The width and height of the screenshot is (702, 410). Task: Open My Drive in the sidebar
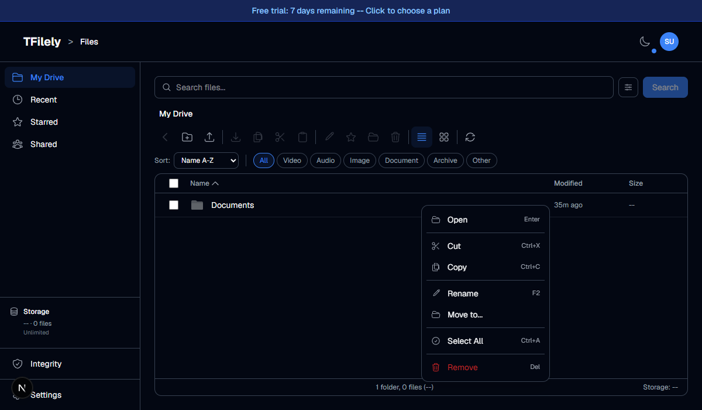pyautogui.click(x=70, y=77)
